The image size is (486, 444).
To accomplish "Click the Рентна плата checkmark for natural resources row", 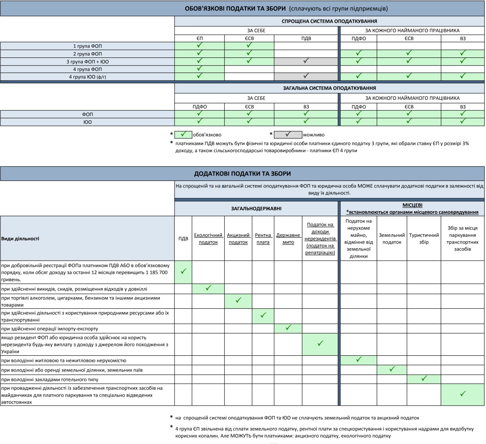I will click(263, 315).
